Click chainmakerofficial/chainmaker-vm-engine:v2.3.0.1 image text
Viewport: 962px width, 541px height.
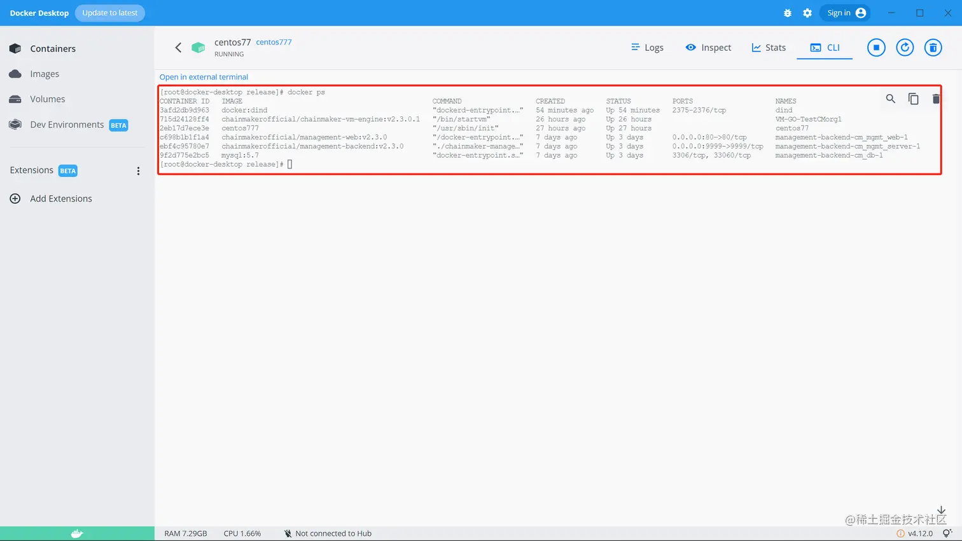tap(321, 119)
